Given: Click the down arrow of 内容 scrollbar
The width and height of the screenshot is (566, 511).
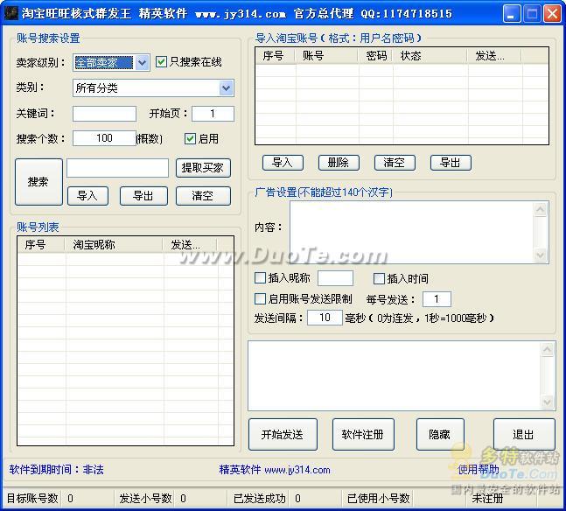Looking at the screenshot, I should 541,255.
